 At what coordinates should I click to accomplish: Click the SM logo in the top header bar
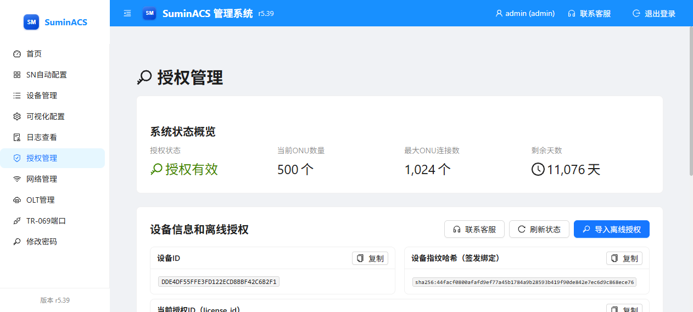(149, 13)
